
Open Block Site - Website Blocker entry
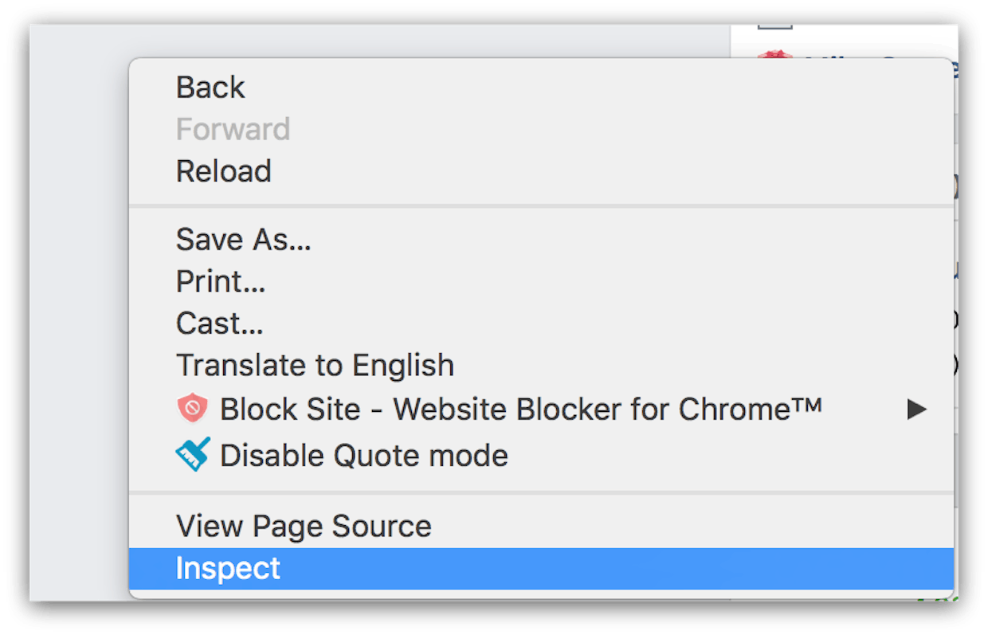click(541, 410)
